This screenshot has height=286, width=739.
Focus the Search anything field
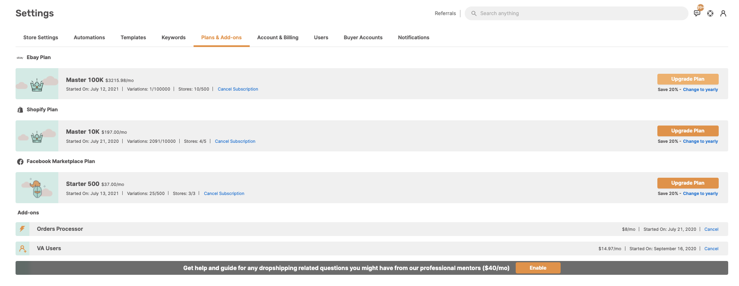click(x=577, y=13)
